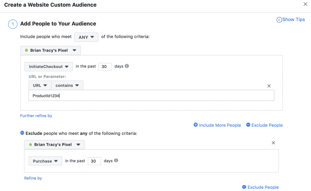
Task: Remove the exclude criteria section
Action: [273, 143]
